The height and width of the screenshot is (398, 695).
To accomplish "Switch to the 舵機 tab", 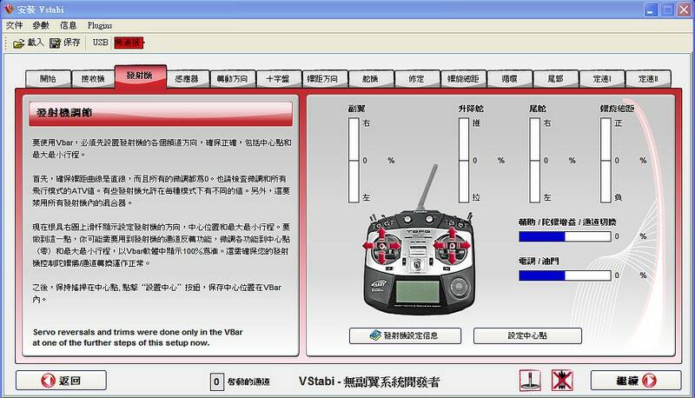I will [x=370, y=79].
